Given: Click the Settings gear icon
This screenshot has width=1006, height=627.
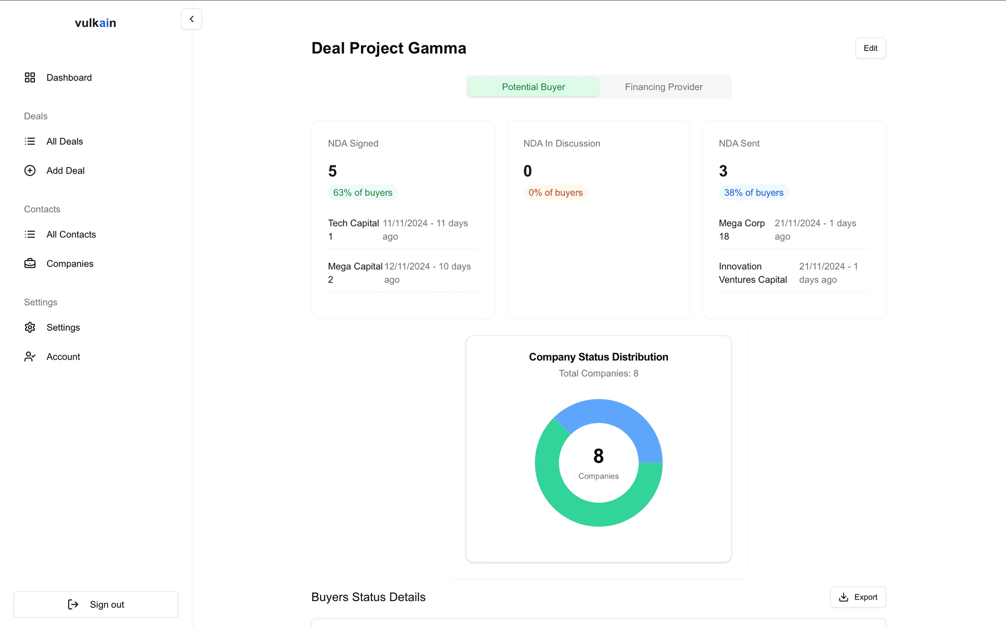Looking at the screenshot, I should (30, 327).
